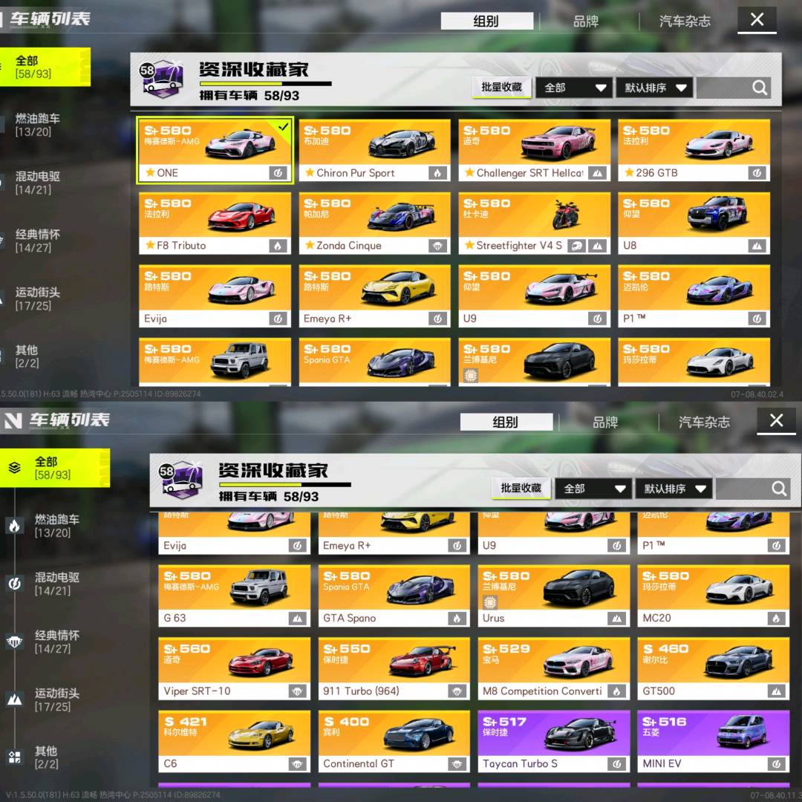Select the 全部 [58/93] category in the lower sidebar

coord(55,468)
